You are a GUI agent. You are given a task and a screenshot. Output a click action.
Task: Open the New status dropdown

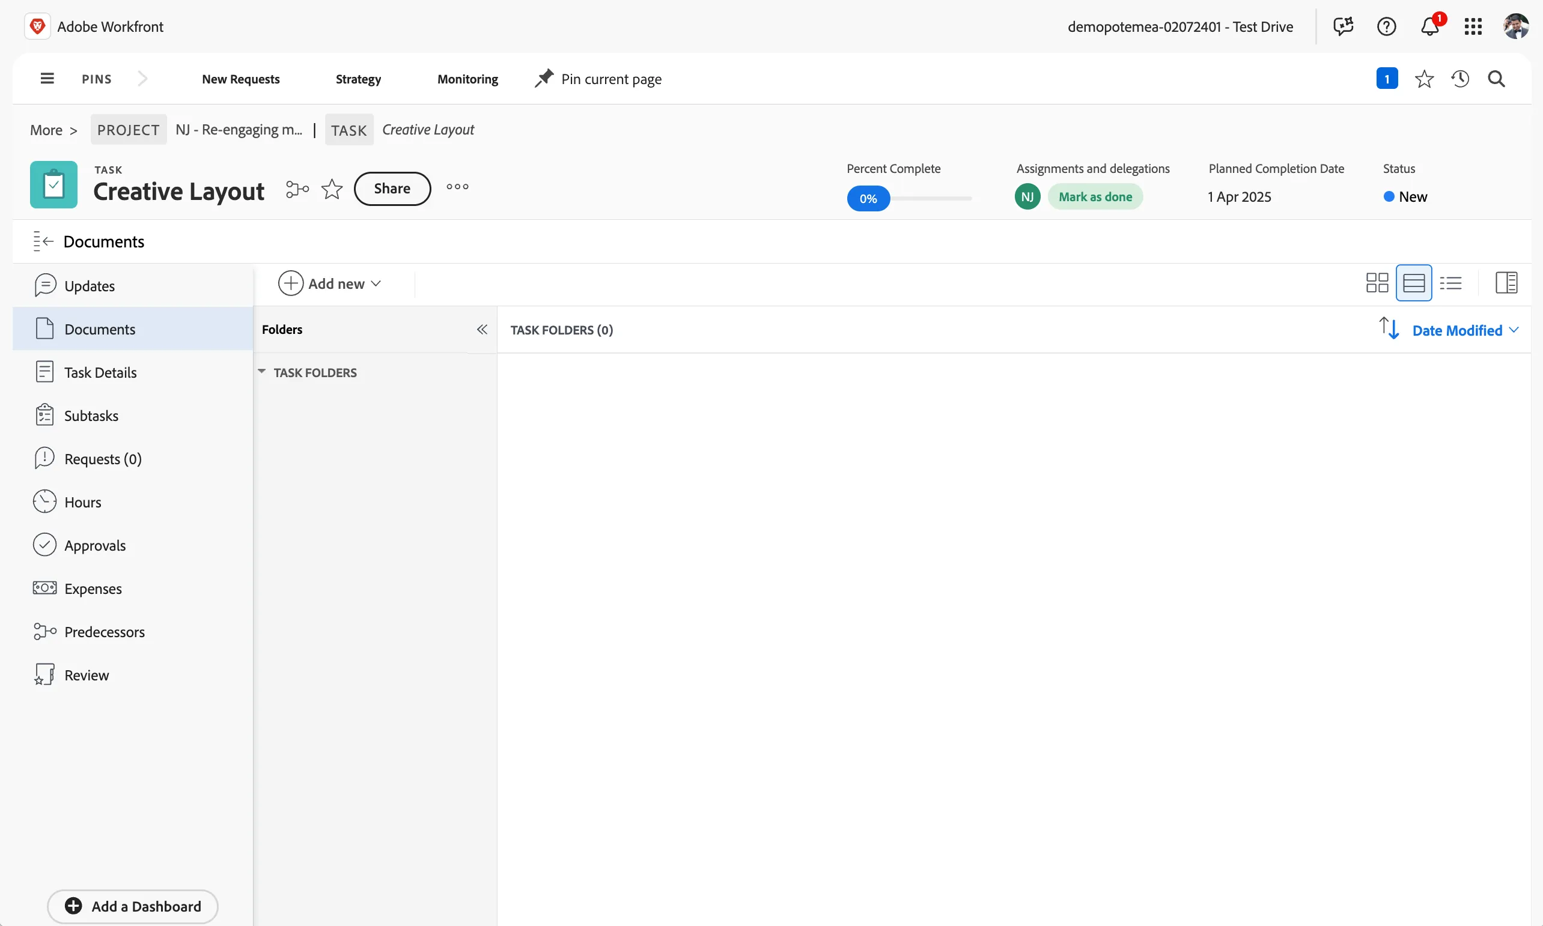click(x=1405, y=196)
